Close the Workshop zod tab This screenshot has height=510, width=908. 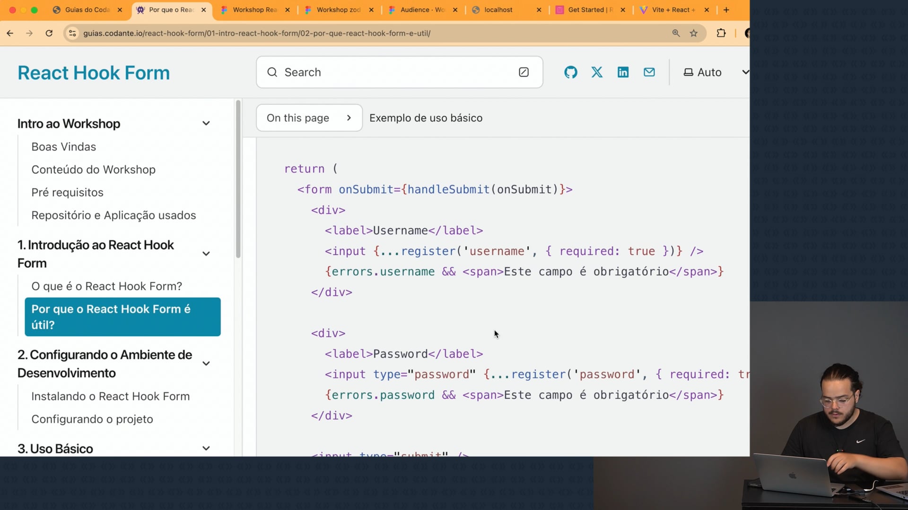(371, 10)
